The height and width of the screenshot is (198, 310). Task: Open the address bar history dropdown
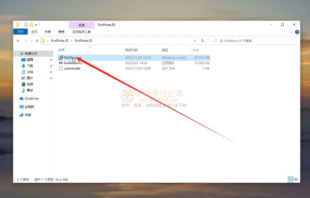[x=194, y=41]
